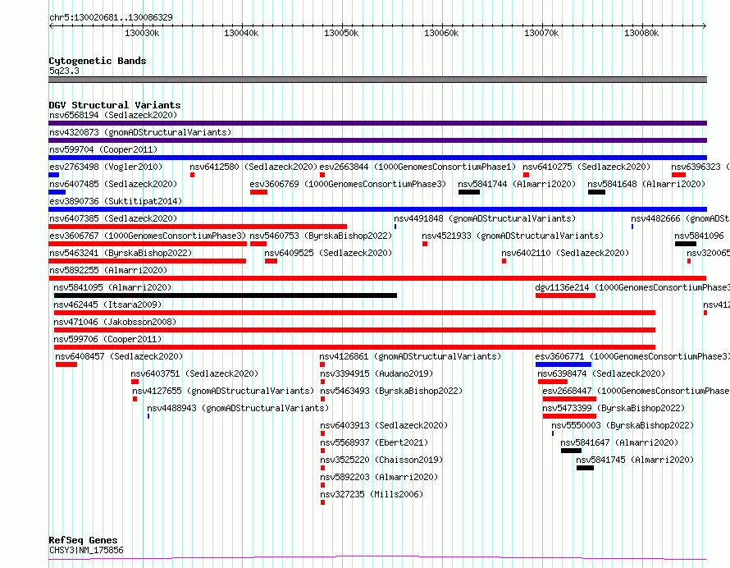Click nsv462445 (Itsara2009) label
This screenshot has width=730, height=568.
click(x=107, y=305)
